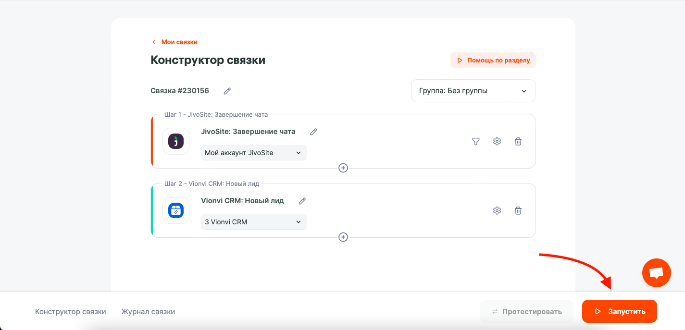Rename step Vionvi CRM: Новый лид with pencil
Screen dimensions: 685x330
(302, 201)
